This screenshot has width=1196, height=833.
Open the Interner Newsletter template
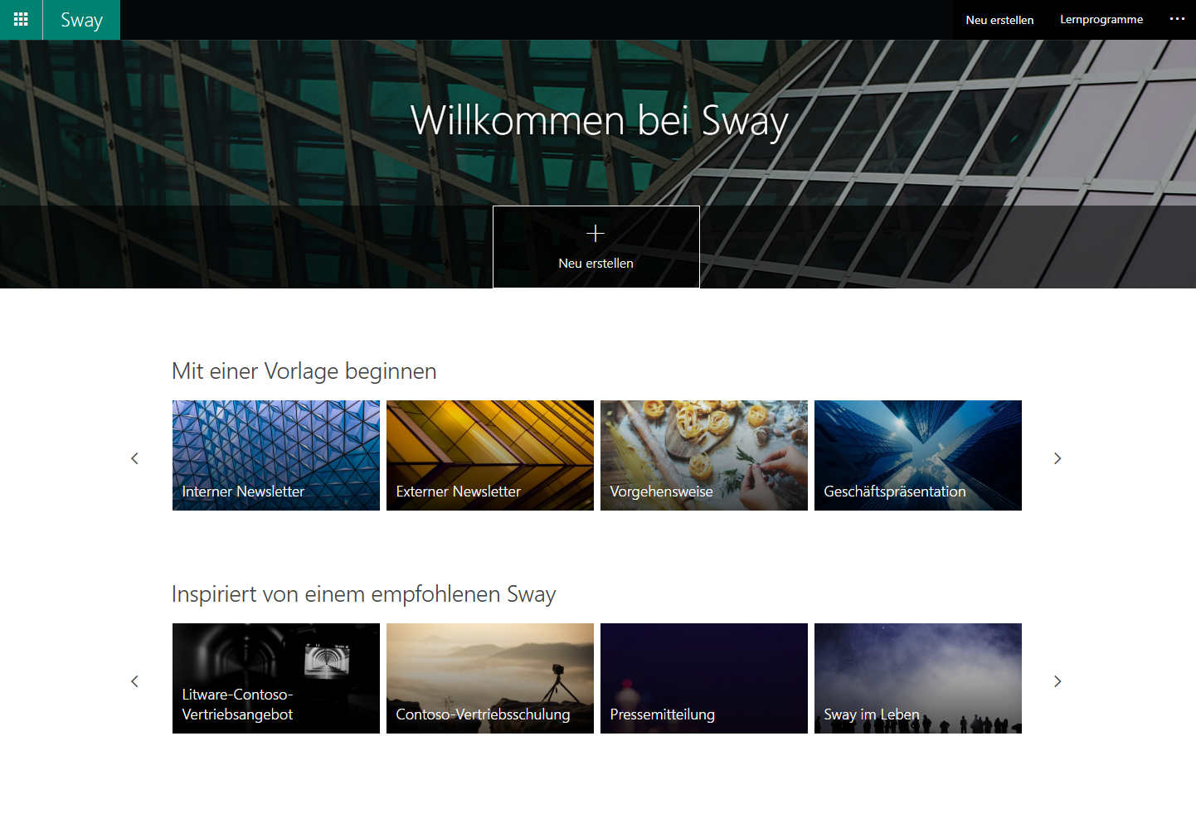276,455
